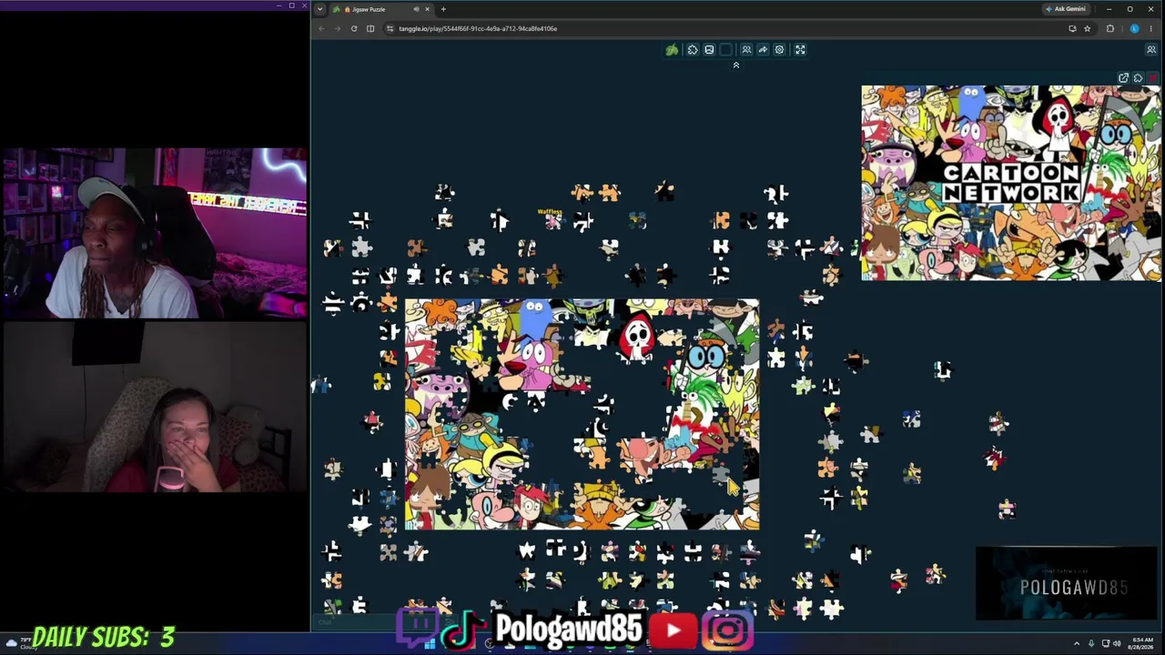Screen dimensions: 1165x655
Task: Click the Ask Gemini button
Action: [x=1066, y=9]
